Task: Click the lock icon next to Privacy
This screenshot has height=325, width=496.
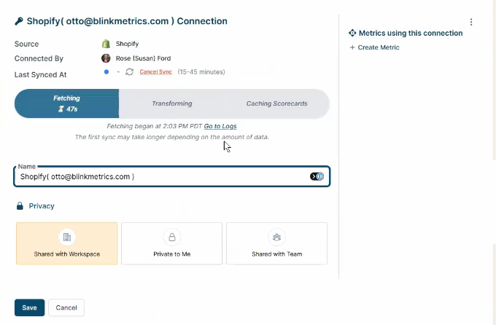Action: pyautogui.click(x=20, y=205)
